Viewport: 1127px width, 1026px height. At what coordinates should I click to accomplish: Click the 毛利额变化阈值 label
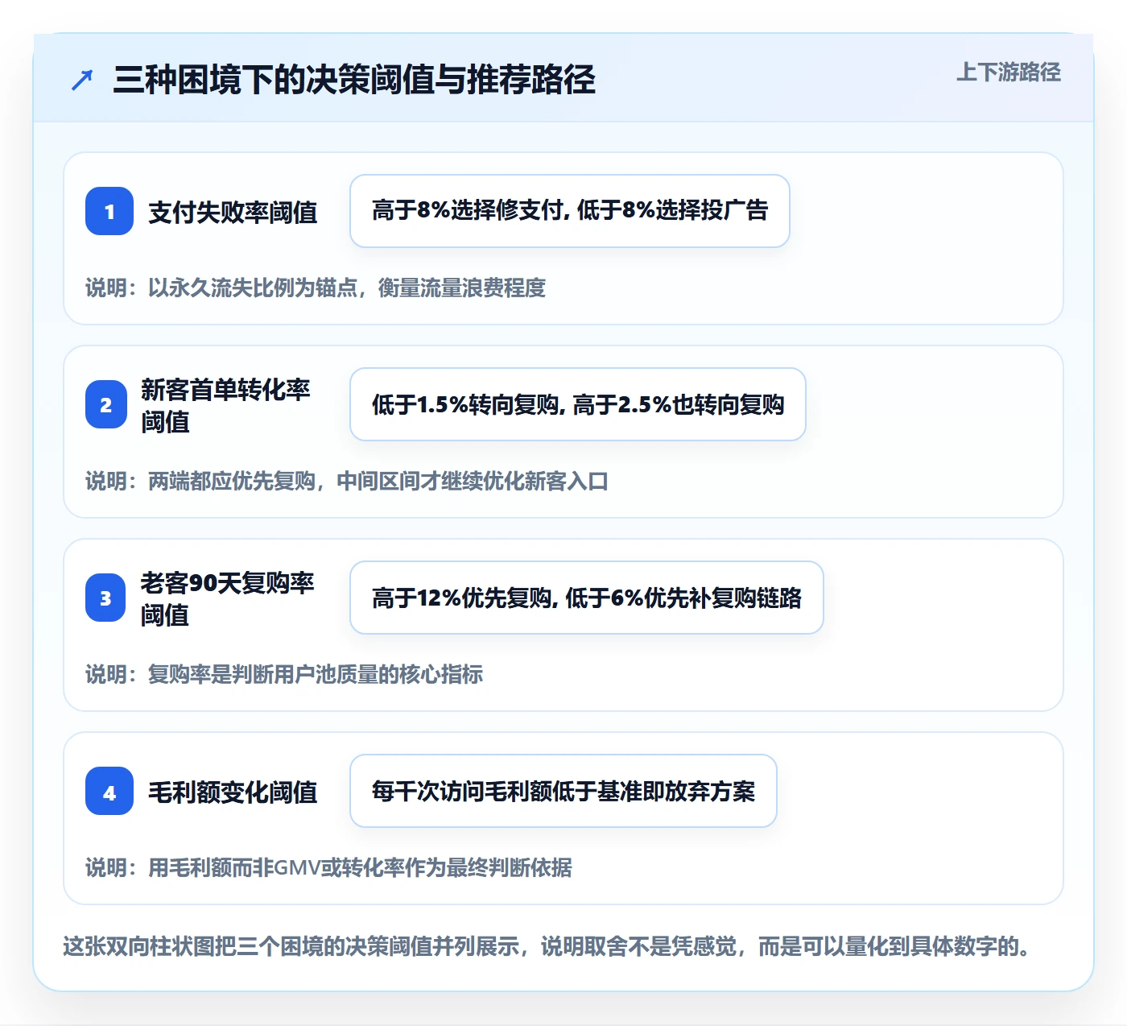pos(233,792)
